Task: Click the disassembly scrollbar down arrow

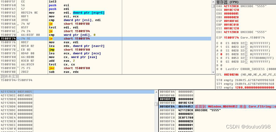Action: pos(213,72)
